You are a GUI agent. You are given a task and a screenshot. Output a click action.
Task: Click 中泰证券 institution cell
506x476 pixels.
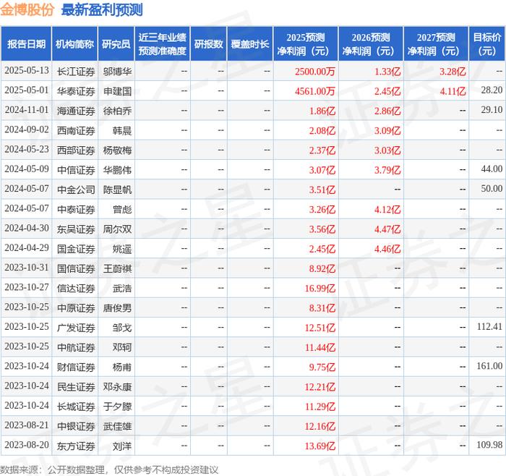[x=76, y=209]
